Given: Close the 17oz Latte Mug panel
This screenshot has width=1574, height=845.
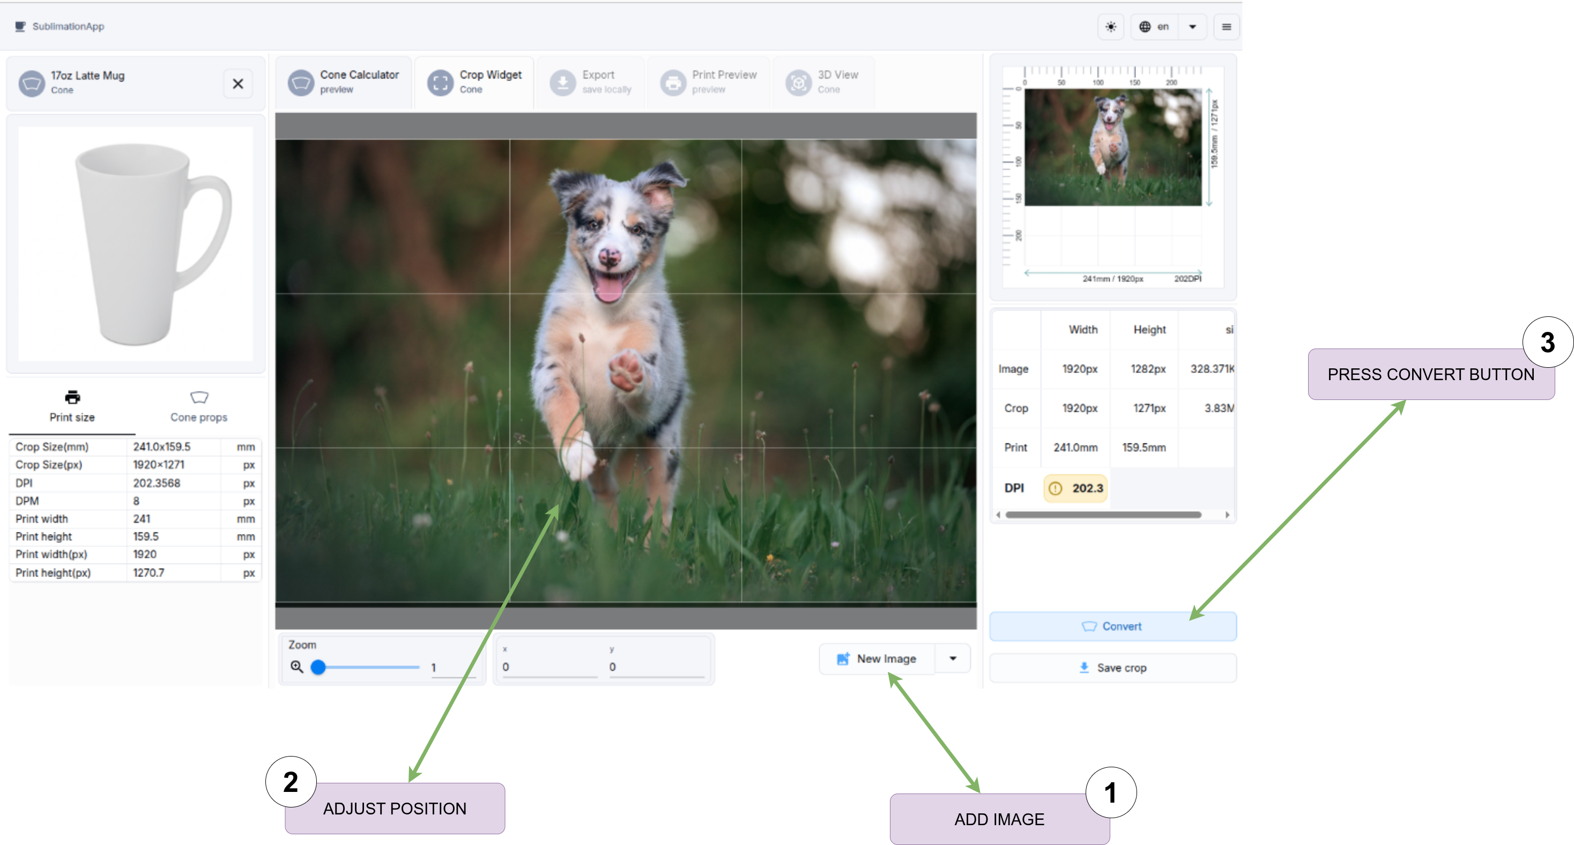Looking at the screenshot, I should click(x=237, y=84).
